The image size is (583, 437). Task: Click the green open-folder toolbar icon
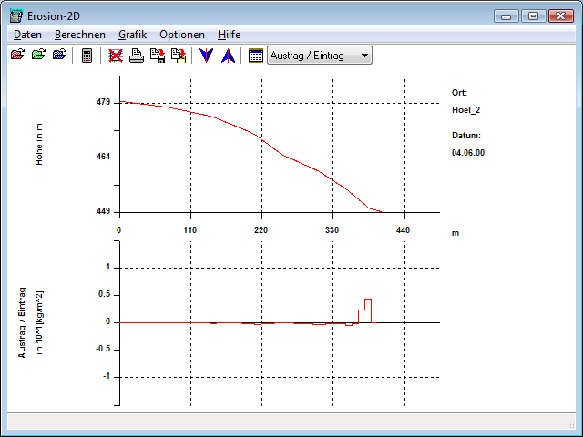(38, 56)
